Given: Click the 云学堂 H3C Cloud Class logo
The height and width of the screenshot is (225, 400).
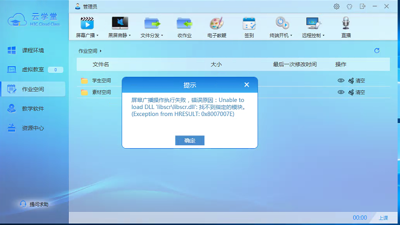Looking at the screenshot, I should [34, 20].
